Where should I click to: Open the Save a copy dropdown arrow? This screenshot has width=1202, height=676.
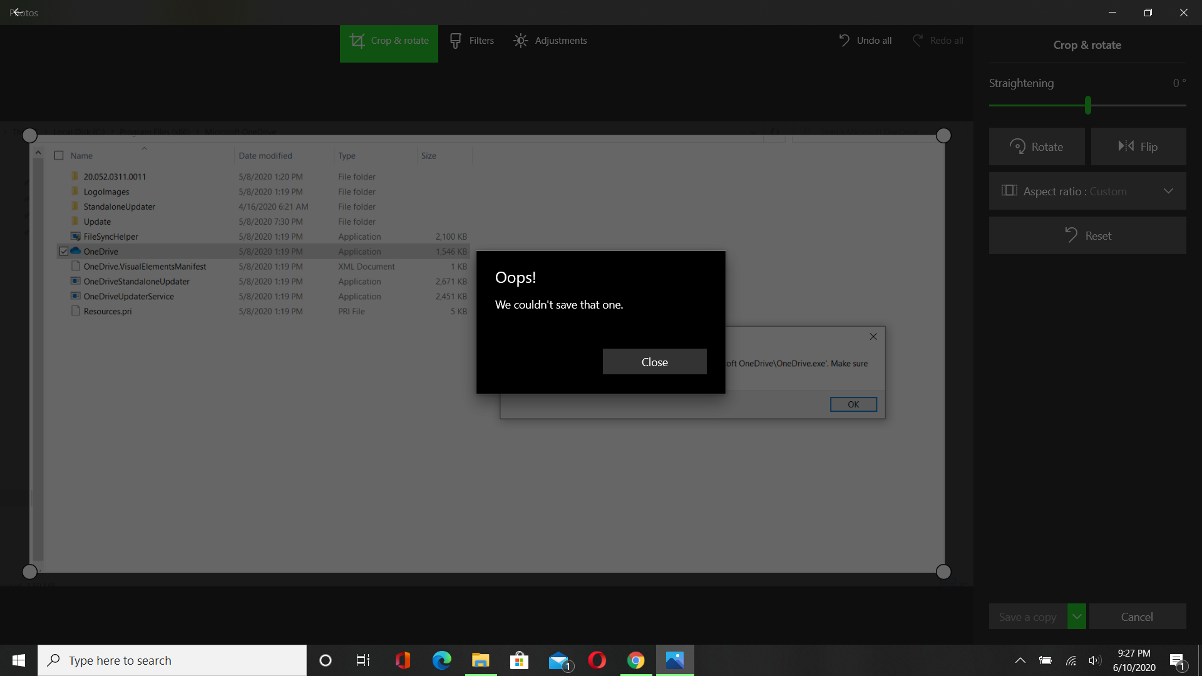[1077, 617]
